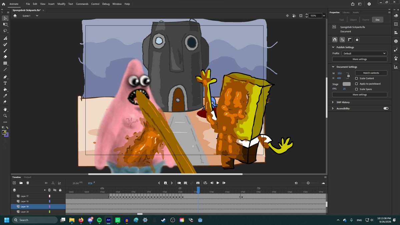The height and width of the screenshot is (225, 400).
Task: Click the new layer icon in Timeline
Action: coord(14,183)
